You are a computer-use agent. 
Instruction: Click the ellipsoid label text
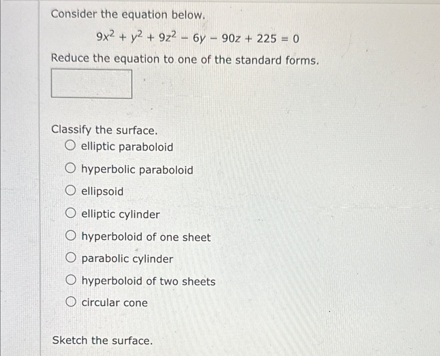102,192
